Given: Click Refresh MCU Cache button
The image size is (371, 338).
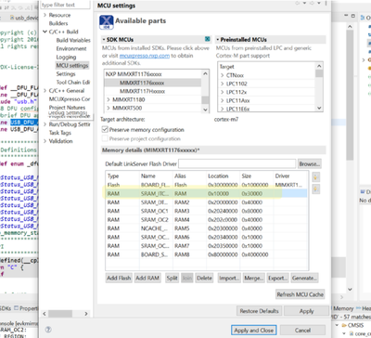Looking at the screenshot, I should pyautogui.click(x=300, y=294).
